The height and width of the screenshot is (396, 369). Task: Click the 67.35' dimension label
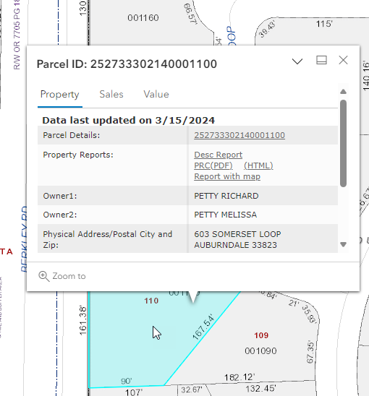[x=310, y=353]
